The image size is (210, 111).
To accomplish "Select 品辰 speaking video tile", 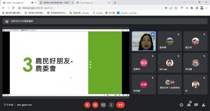I will [144, 41].
